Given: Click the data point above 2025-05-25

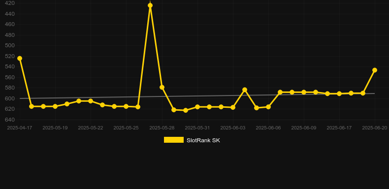Looking at the screenshot, I should click(x=126, y=106).
